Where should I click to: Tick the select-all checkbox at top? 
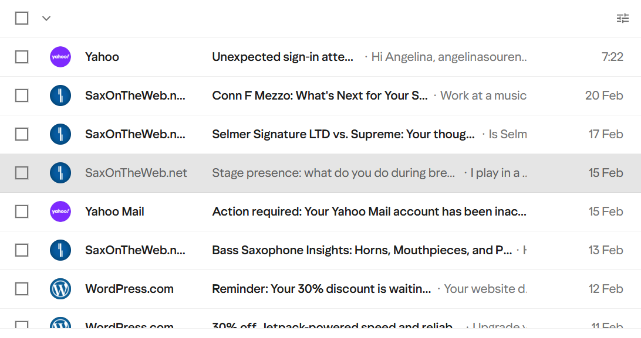pos(22,18)
